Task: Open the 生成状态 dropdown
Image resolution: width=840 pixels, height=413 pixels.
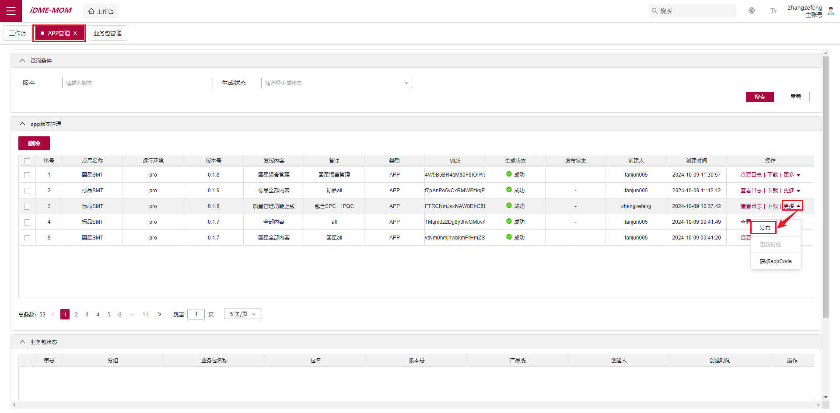Action: click(336, 83)
